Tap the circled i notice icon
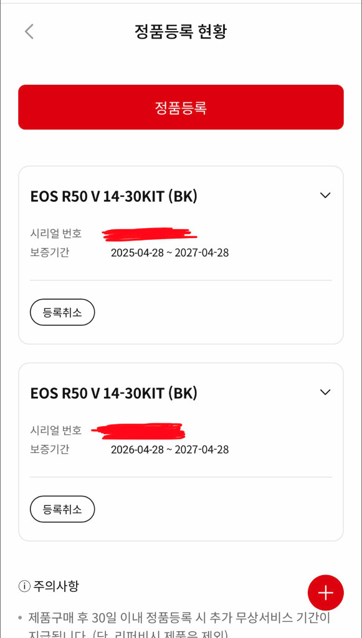The width and height of the screenshot is (362, 638). click(24, 586)
